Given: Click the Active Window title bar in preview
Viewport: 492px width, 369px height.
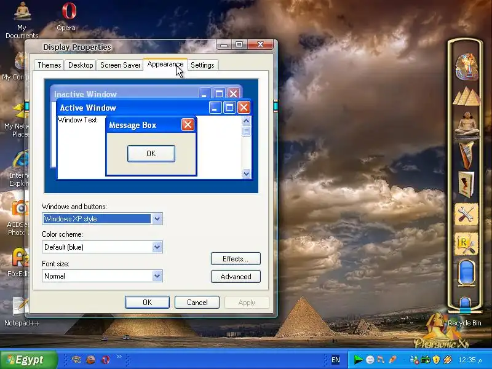Looking at the screenshot, I should 154,108.
